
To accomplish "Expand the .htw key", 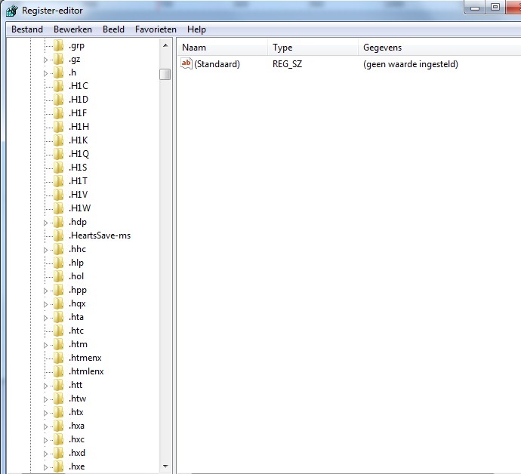I will click(x=46, y=399).
